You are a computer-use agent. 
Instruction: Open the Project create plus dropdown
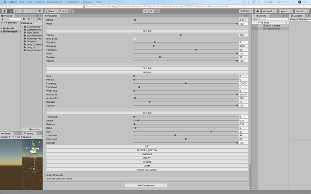pyautogui.click(x=3, y=19)
